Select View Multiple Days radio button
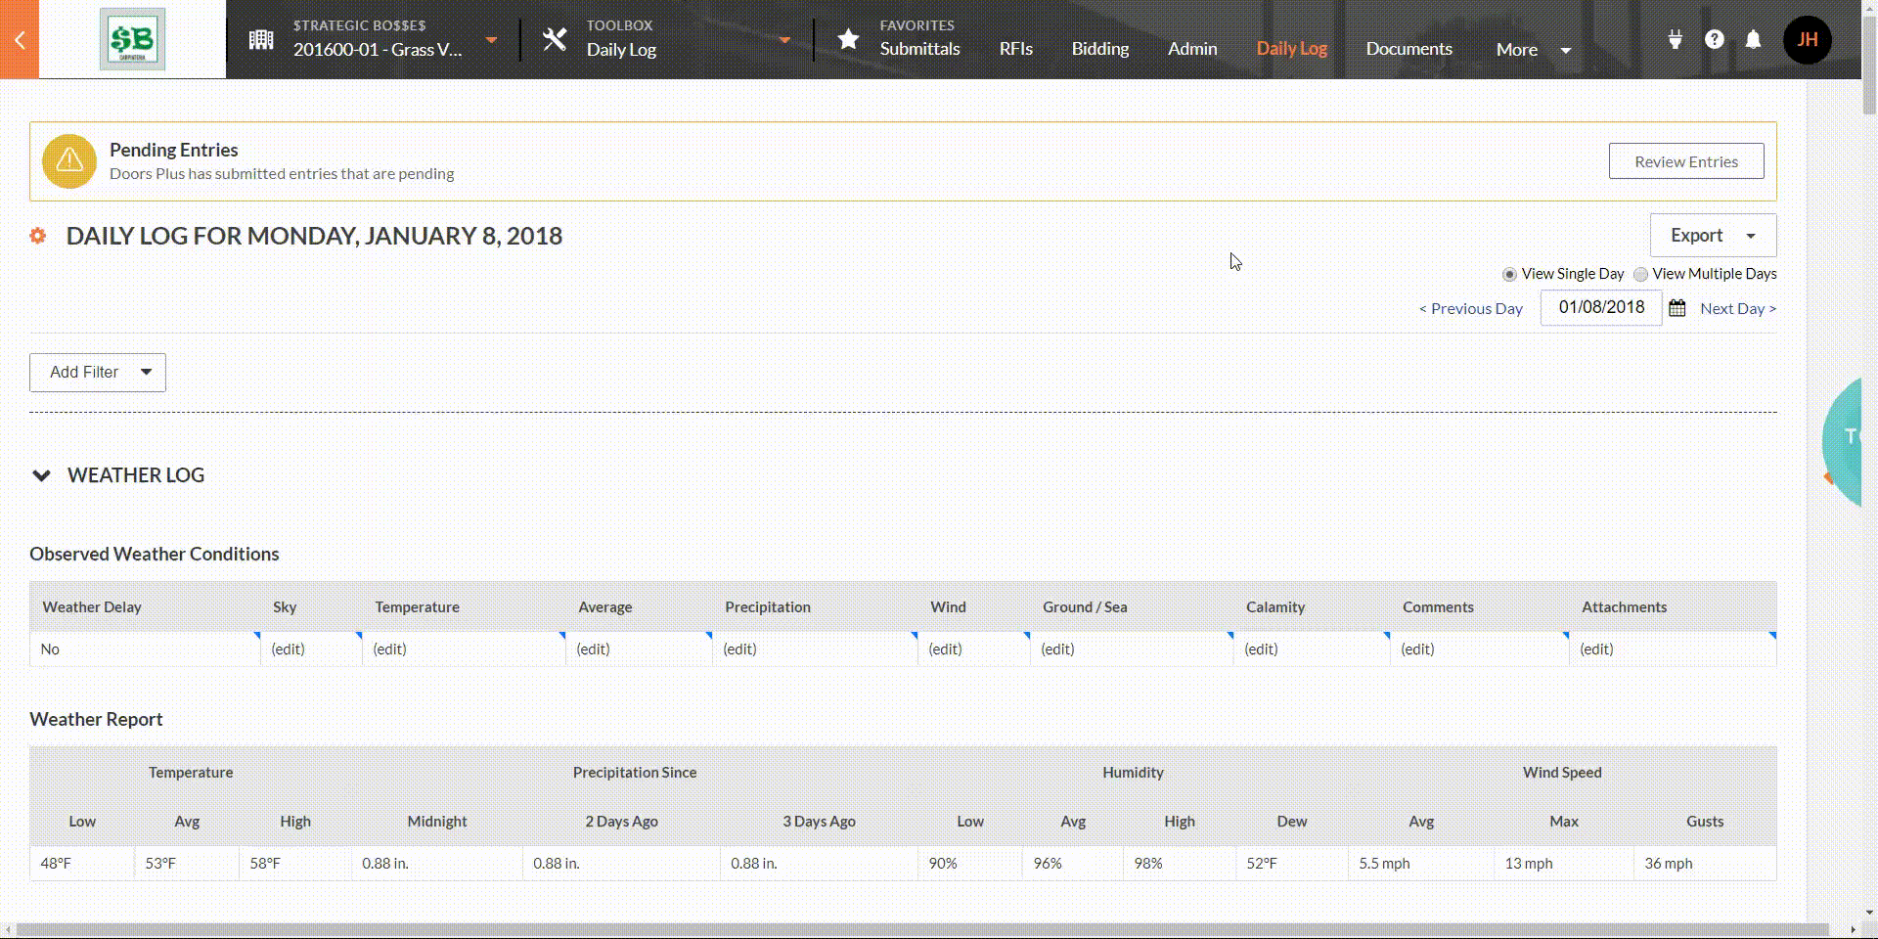This screenshot has height=939, width=1878. pos(1640,275)
